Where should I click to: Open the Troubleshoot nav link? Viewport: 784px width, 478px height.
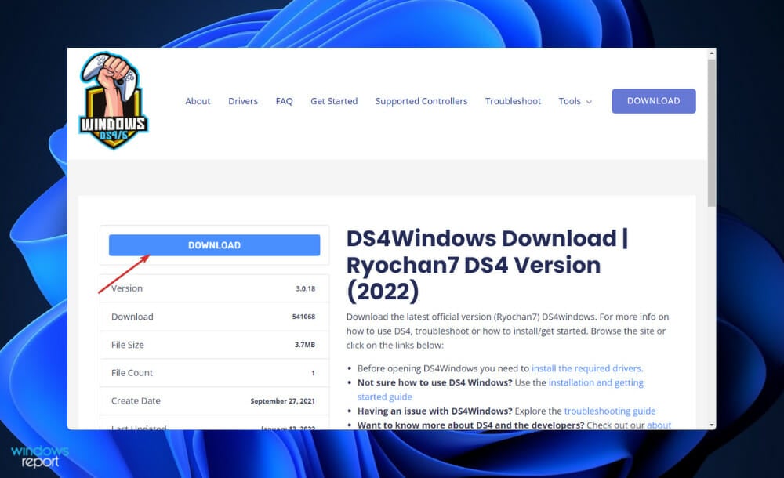coord(513,101)
